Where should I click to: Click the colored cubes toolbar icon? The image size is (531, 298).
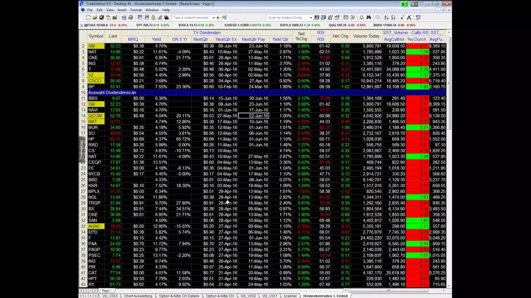click(x=166, y=17)
